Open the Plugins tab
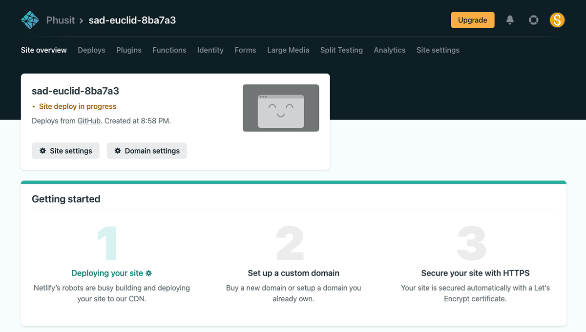Screen dimensions: 586x332 pyautogui.click(x=128, y=50)
